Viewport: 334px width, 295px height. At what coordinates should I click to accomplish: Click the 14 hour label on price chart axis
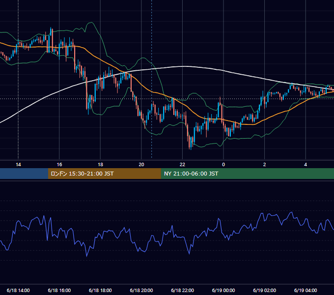(x=18, y=165)
